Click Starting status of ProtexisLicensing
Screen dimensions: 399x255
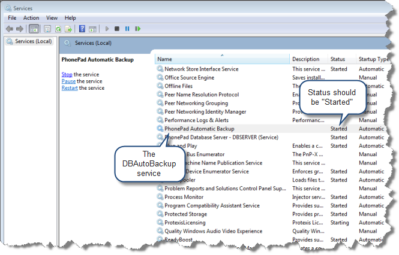tap(340, 223)
